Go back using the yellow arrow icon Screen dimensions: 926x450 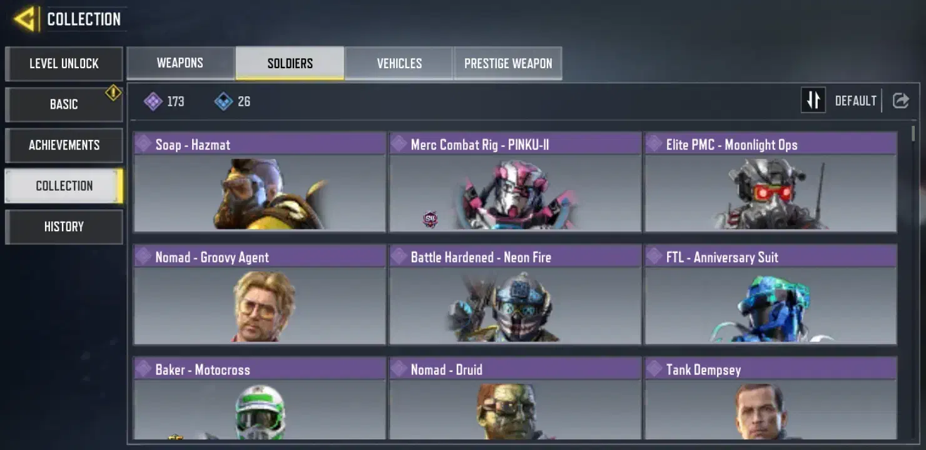(25, 19)
